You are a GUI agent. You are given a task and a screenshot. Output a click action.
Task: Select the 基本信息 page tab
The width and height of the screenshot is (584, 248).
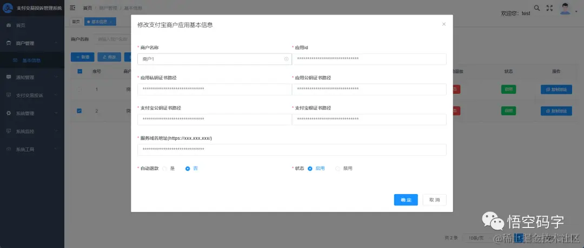click(x=100, y=22)
